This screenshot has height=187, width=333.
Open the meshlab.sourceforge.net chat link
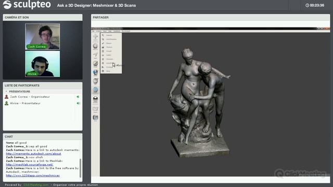point(30,165)
